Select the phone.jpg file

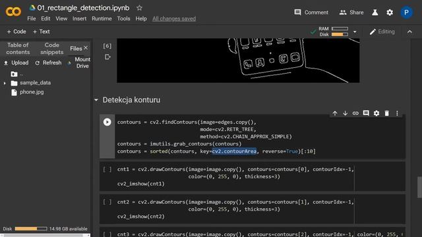point(28,92)
